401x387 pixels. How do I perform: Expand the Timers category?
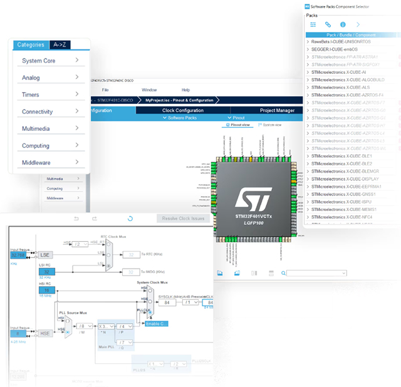click(51, 95)
